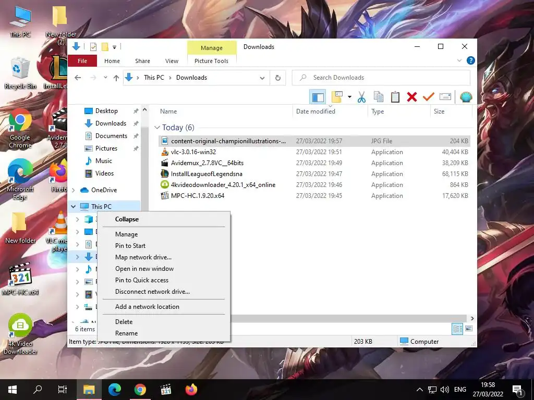534x400 pixels.
Task: Choose Pin to Start
Action: (x=164, y=246)
